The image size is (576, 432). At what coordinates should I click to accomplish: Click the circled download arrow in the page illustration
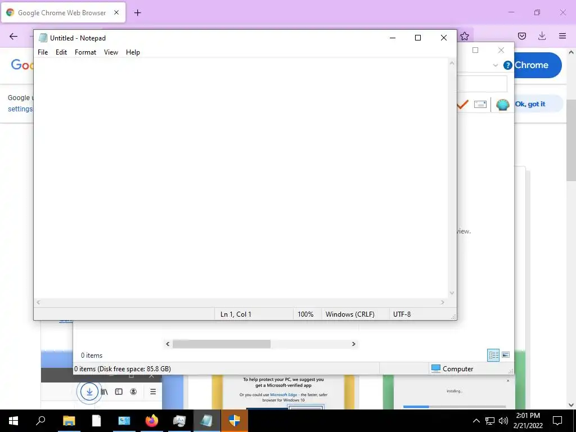tap(89, 391)
